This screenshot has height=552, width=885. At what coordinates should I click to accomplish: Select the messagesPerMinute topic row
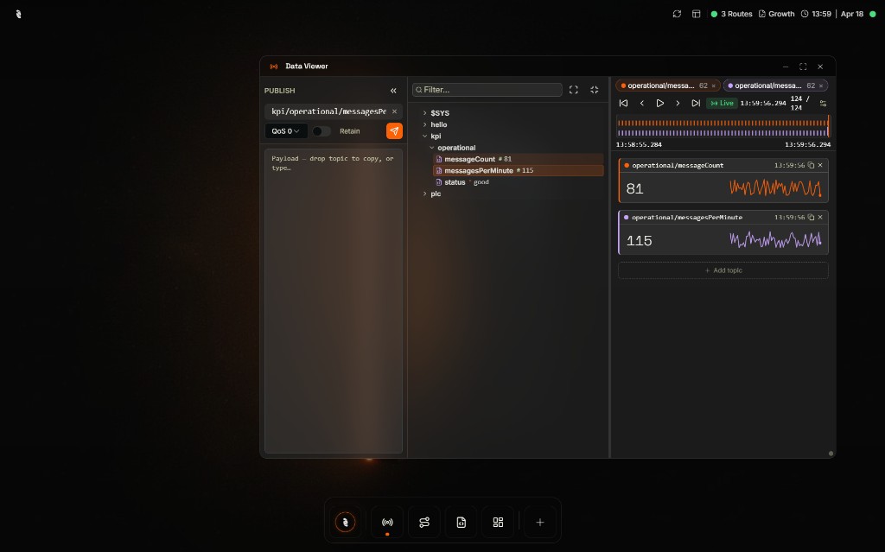519,170
